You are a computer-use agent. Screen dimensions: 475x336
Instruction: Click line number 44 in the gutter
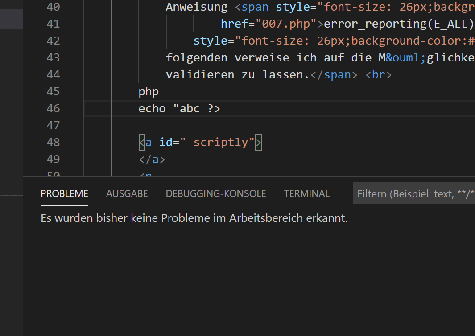click(x=53, y=74)
